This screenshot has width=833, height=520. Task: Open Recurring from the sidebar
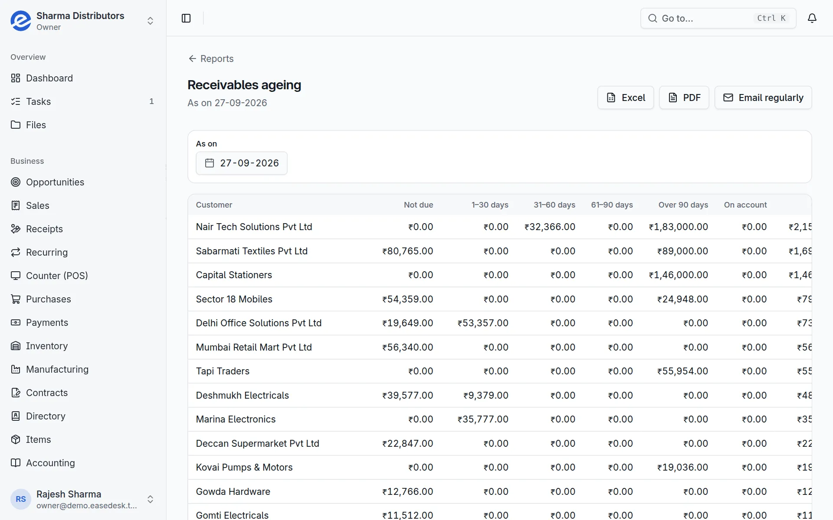pyautogui.click(x=83, y=252)
